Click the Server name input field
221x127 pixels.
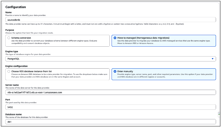coord(110,92)
